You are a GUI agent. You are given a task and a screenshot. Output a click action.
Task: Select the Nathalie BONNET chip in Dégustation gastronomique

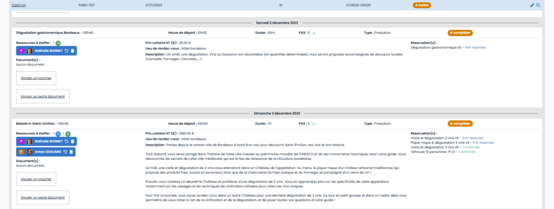[x=47, y=51]
